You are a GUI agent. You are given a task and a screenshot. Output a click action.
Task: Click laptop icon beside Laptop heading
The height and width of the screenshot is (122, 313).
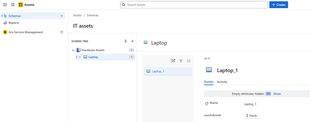(146, 42)
